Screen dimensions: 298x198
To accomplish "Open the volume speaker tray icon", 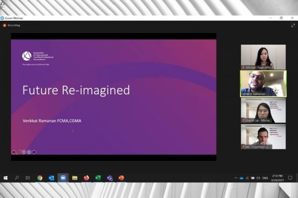I will pyautogui.click(x=258, y=178).
